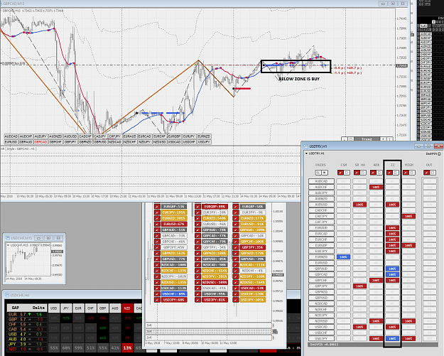Click chart icon beside left-column EURJPY:195%
444x356 pixels.
pos(157,212)
